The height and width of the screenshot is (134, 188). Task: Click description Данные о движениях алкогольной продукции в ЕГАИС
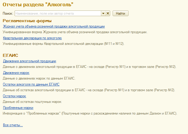(x=89, y=67)
